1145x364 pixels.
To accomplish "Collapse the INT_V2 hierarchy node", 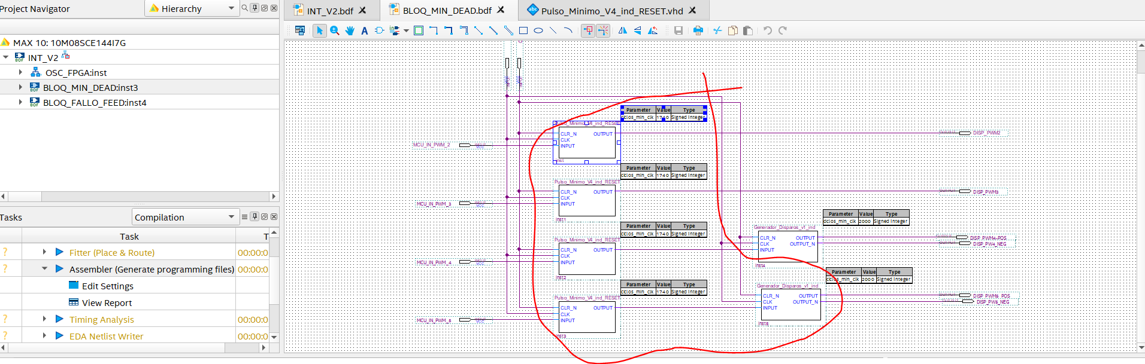I will pyautogui.click(x=6, y=57).
